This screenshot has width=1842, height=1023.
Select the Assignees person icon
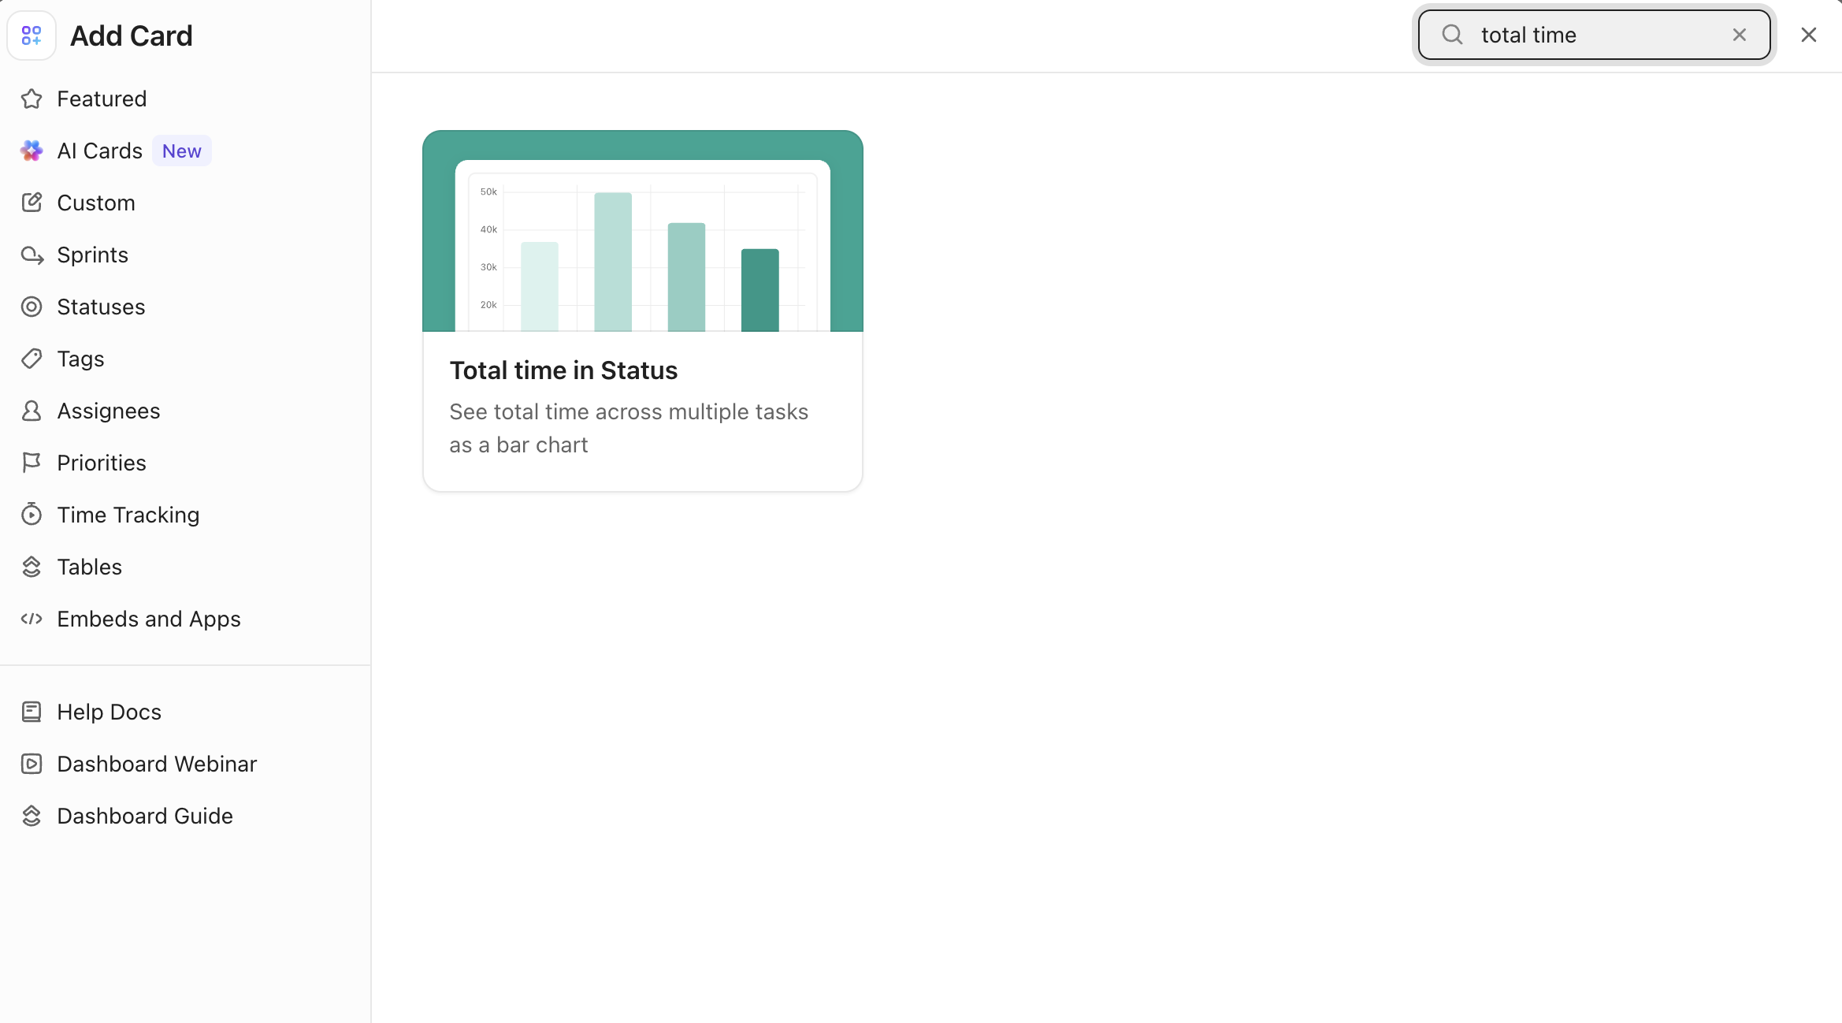point(32,411)
